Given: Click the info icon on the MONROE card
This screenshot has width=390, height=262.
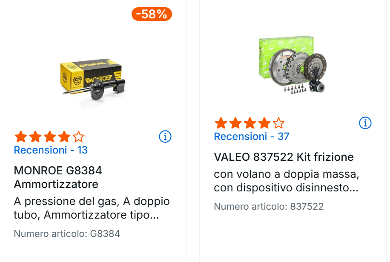Looking at the screenshot, I should click(x=165, y=137).
